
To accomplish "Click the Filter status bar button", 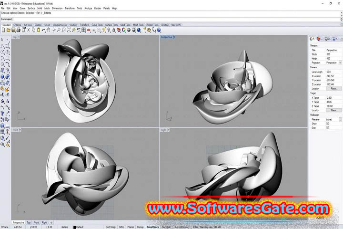I will [x=195, y=227].
